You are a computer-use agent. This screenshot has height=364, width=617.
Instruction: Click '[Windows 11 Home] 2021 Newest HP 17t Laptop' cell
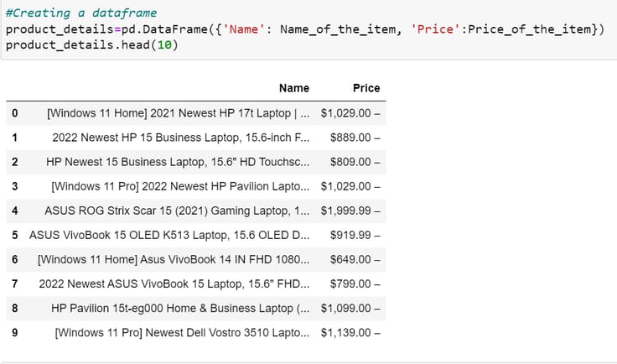pyautogui.click(x=179, y=113)
